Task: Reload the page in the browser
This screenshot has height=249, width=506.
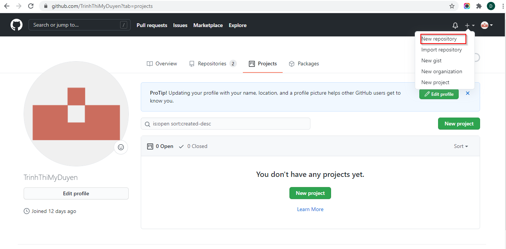Action: click(31, 6)
